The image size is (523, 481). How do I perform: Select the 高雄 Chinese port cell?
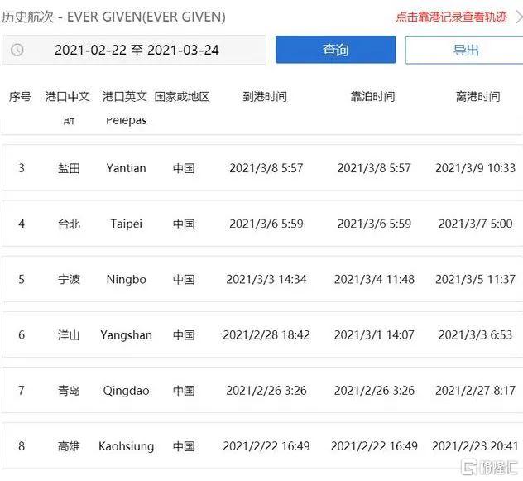point(69,446)
